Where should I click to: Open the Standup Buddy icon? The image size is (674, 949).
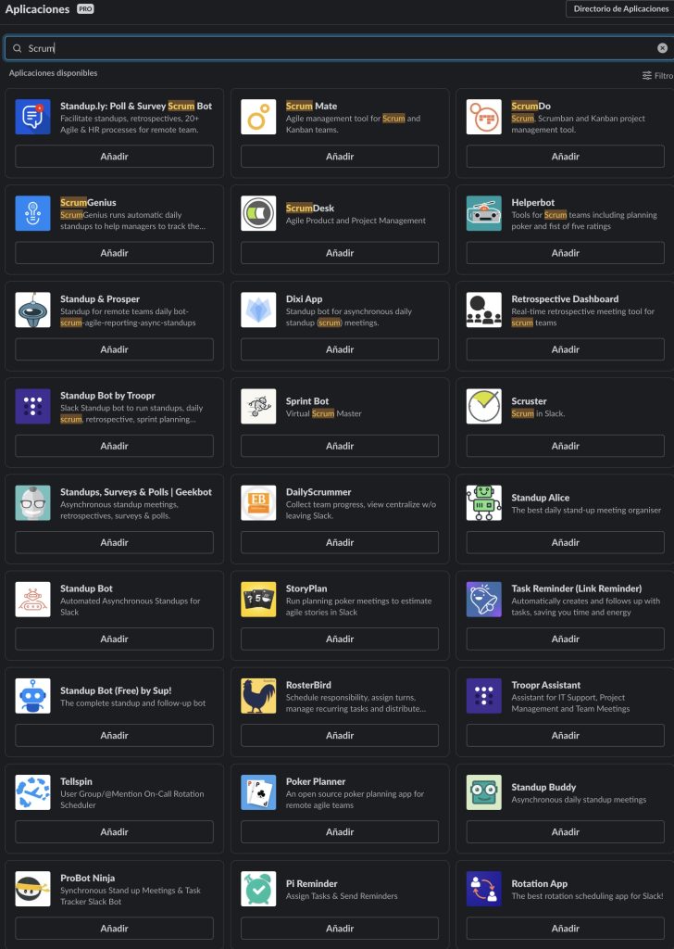[483, 792]
